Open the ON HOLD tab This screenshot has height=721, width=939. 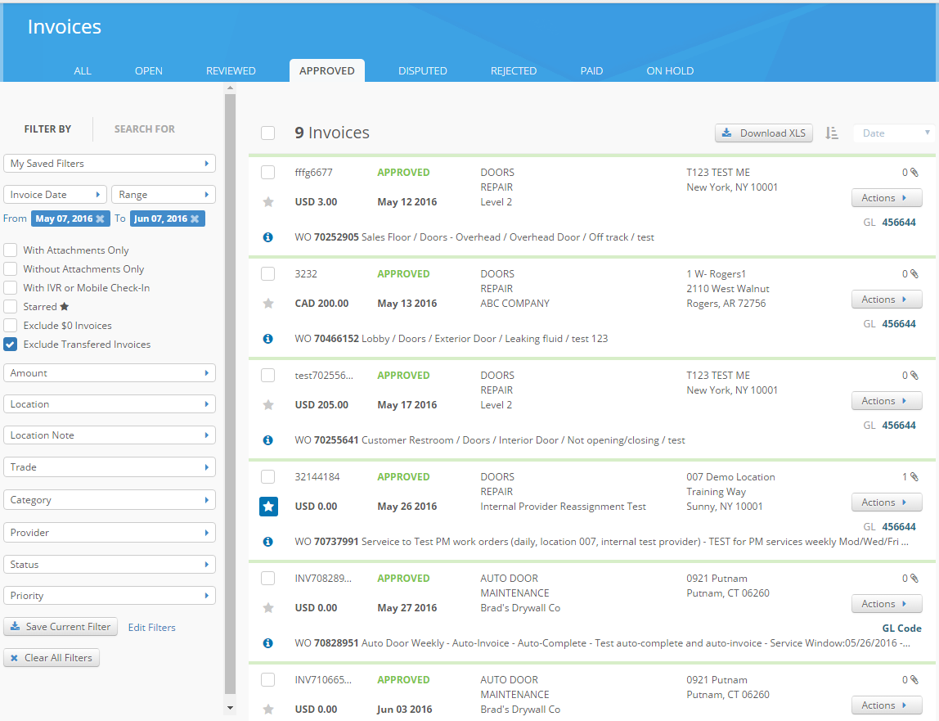(670, 70)
